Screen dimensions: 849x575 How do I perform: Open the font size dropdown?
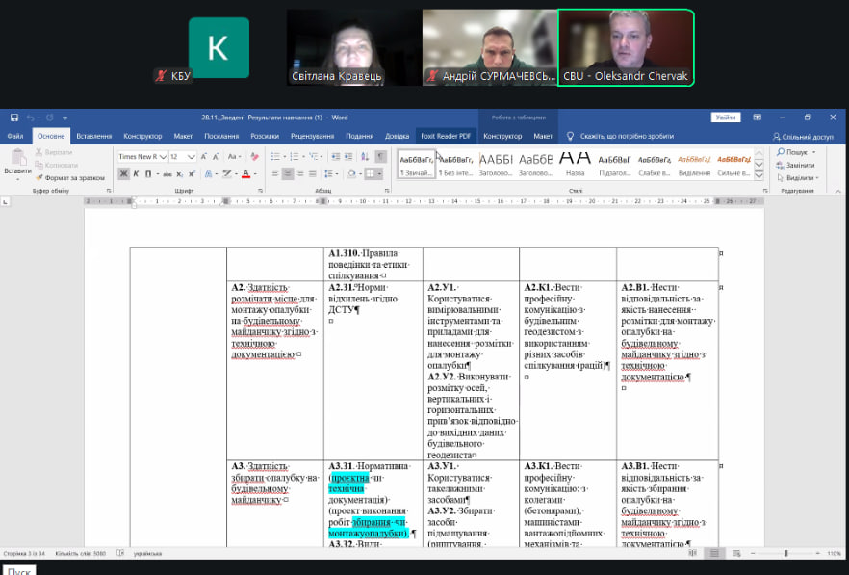(x=192, y=157)
